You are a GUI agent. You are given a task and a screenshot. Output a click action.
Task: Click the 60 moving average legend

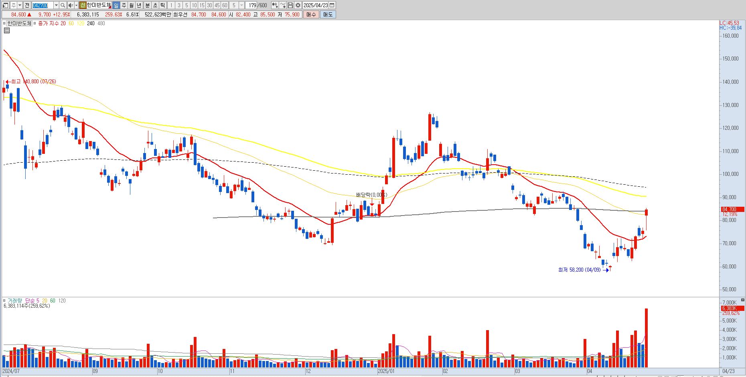point(71,23)
